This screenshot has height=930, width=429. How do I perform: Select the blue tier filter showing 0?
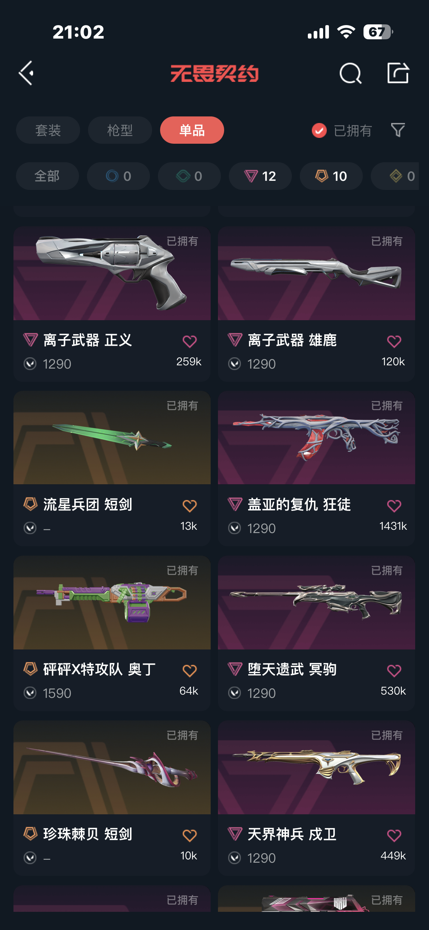(x=118, y=176)
